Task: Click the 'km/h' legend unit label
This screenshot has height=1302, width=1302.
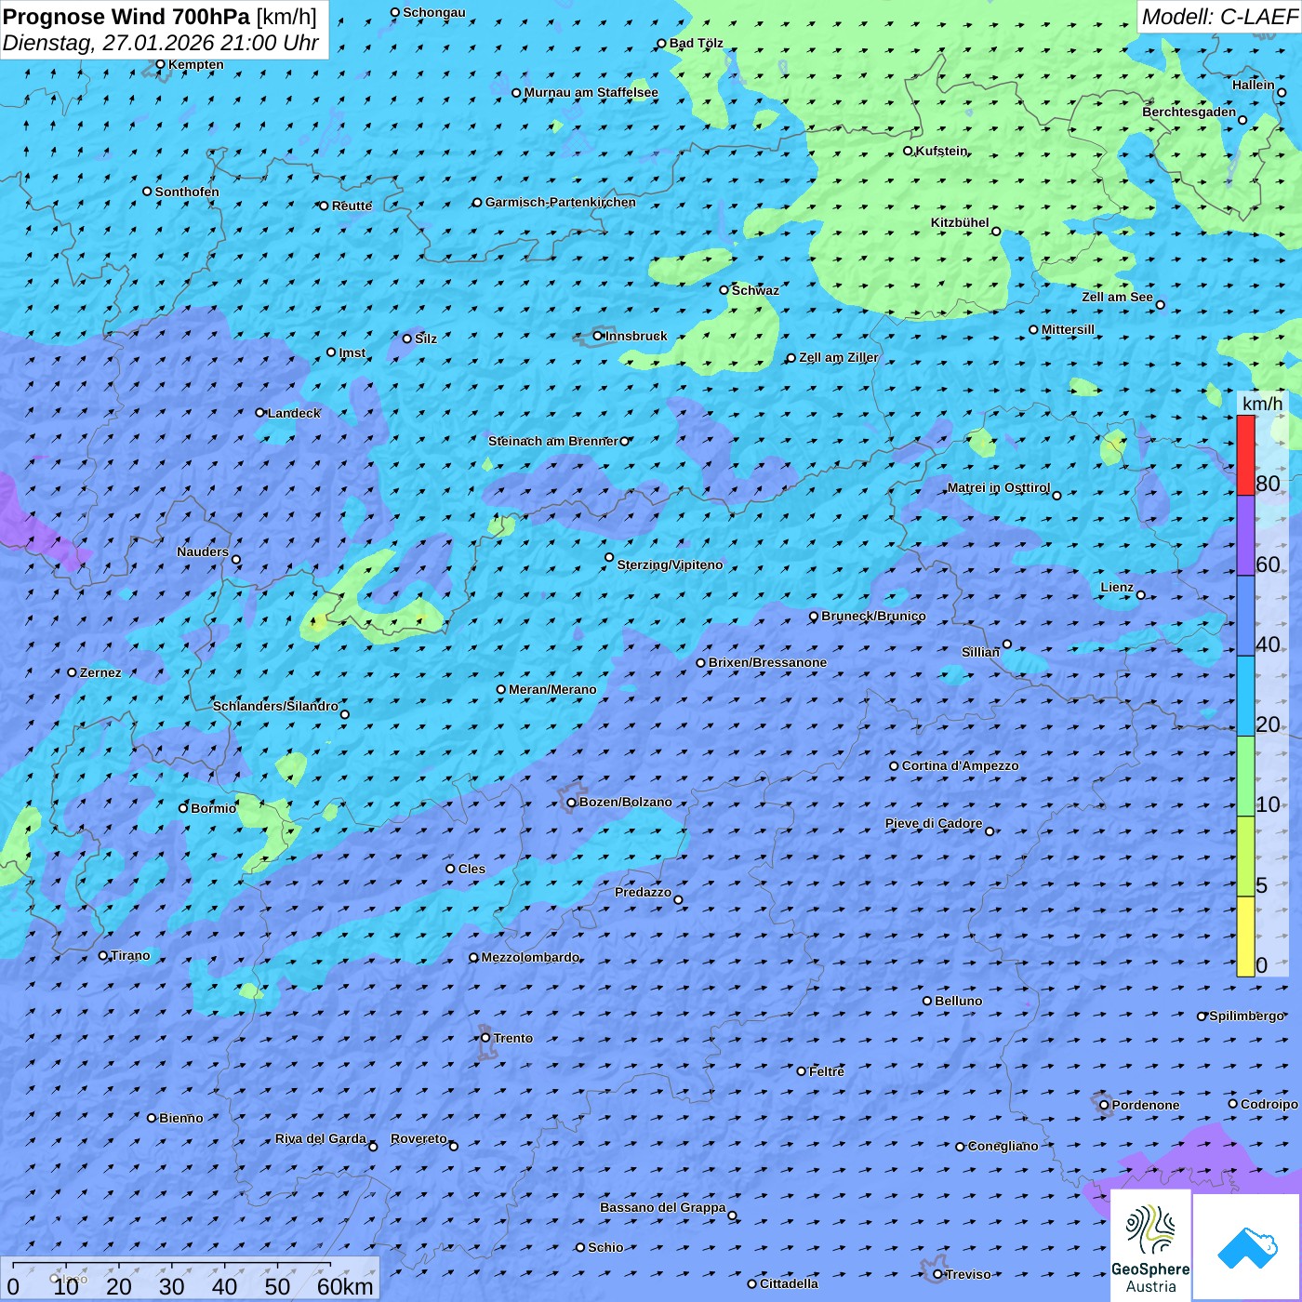Action: (x=1262, y=404)
